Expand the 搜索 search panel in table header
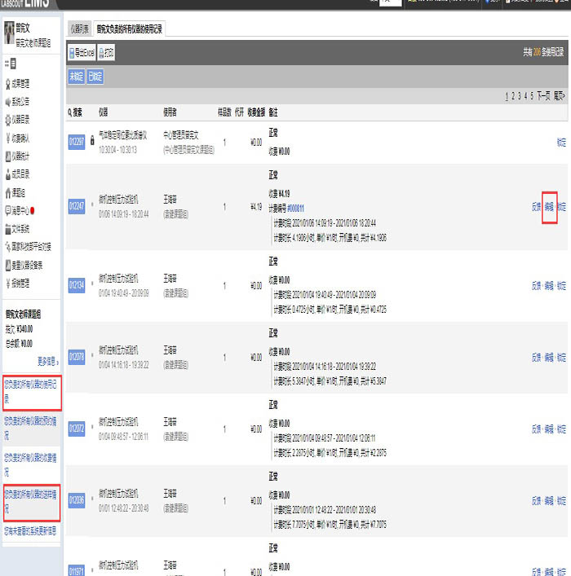Image resolution: width=571 pixels, height=576 pixels. coord(76,112)
